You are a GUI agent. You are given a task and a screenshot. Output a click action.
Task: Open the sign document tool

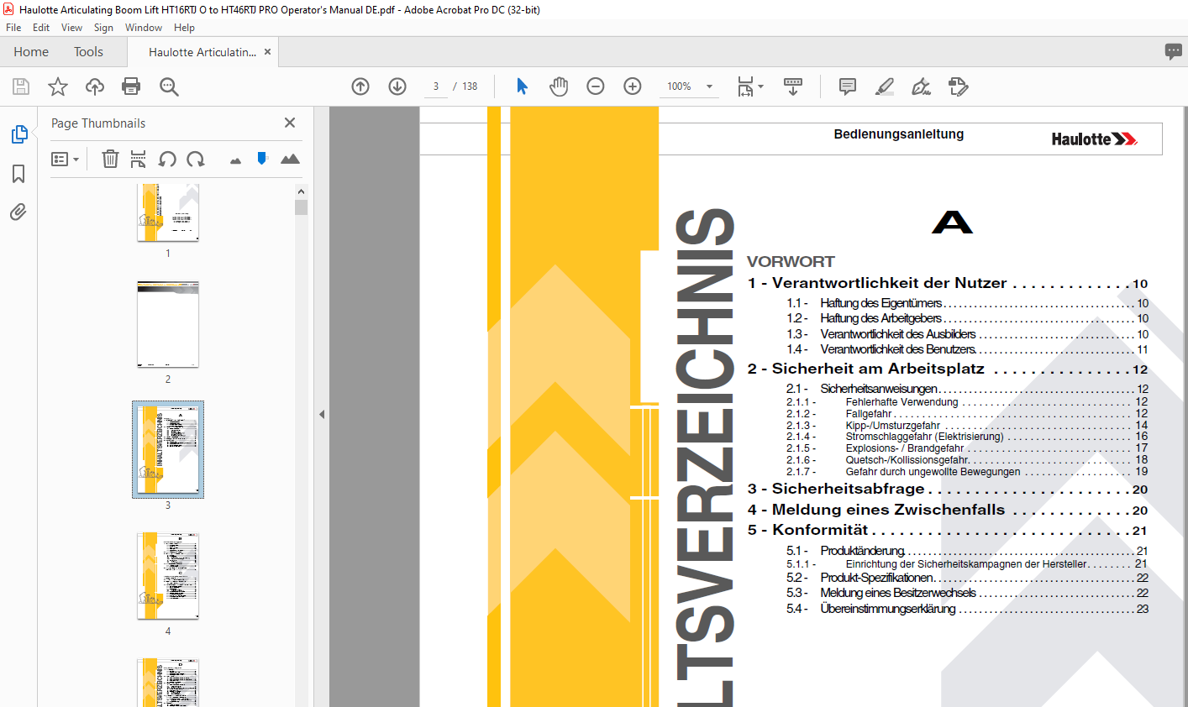pos(922,86)
